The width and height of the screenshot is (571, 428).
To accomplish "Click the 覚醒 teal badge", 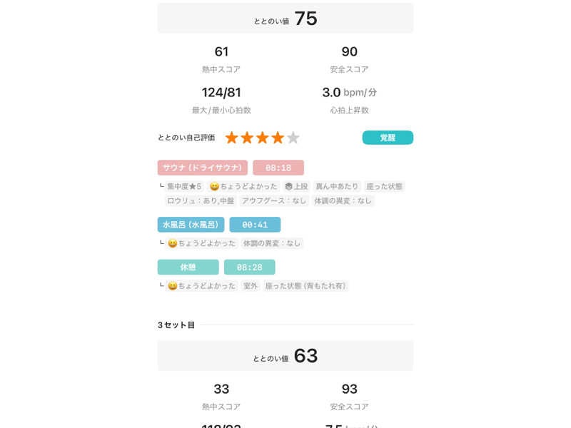I will coord(388,138).
